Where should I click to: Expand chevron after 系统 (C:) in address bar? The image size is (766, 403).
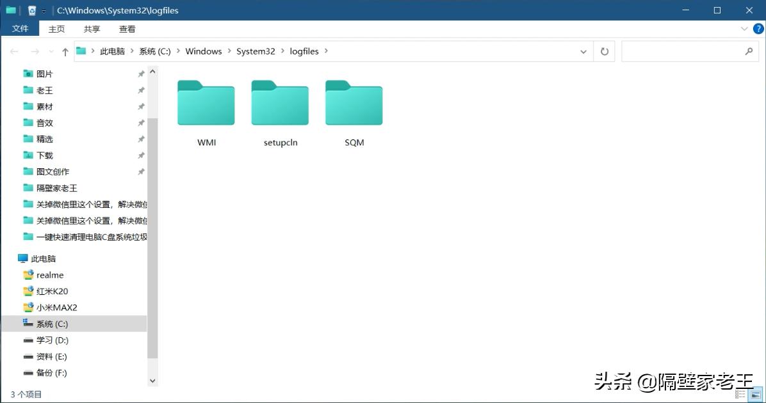pos(178,51)
